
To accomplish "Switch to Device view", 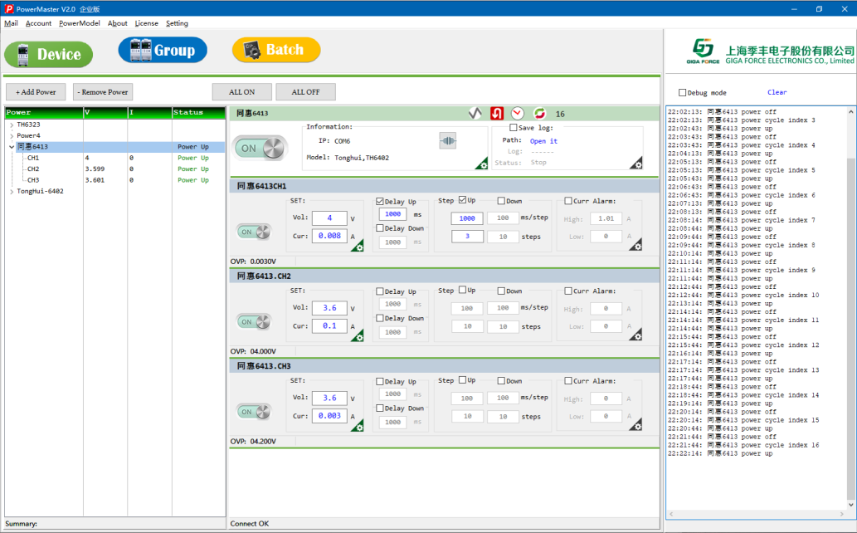I will pos(49,54).
